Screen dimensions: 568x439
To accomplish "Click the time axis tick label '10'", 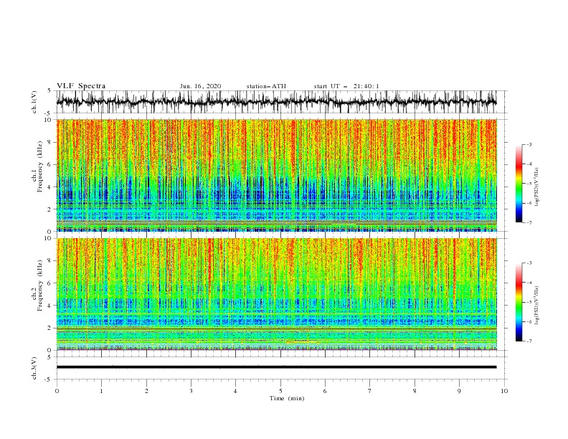I will point(504,391).
